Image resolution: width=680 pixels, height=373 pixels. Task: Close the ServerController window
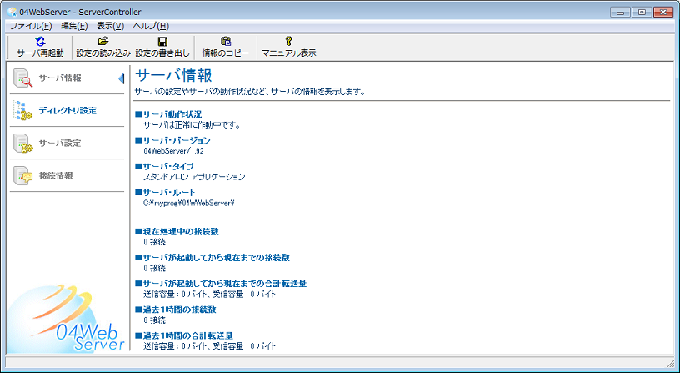pyautogui.click(x=663, y=13)
